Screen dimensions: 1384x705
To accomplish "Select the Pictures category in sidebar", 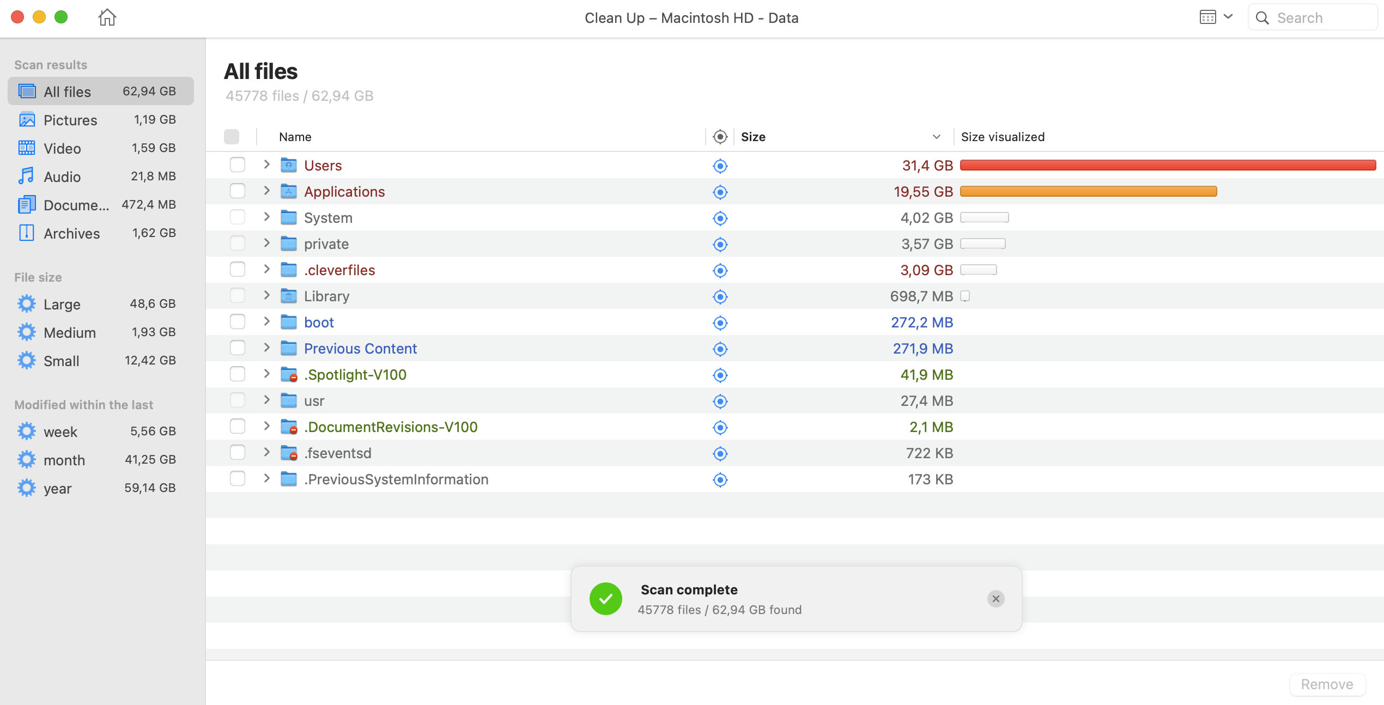I will coord(71,119).
